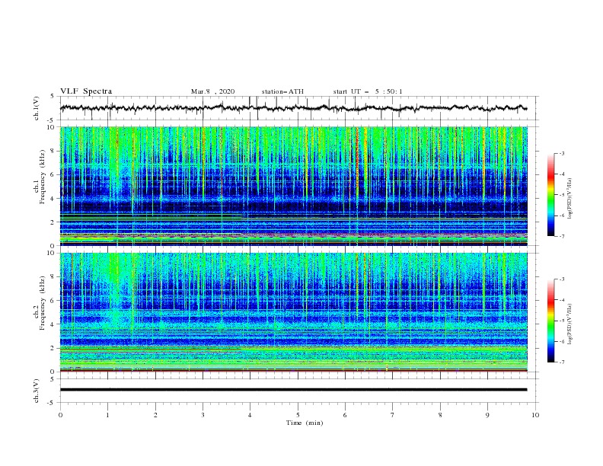This screenshot has height=466, width=603.
Task: Click the time axis tick label "6"
Action: [345, 415]
